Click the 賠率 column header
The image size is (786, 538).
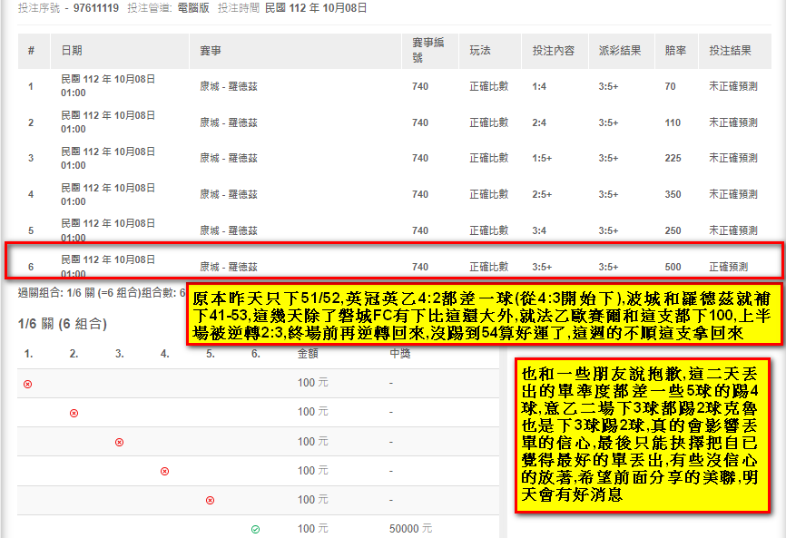click(674, 51)
